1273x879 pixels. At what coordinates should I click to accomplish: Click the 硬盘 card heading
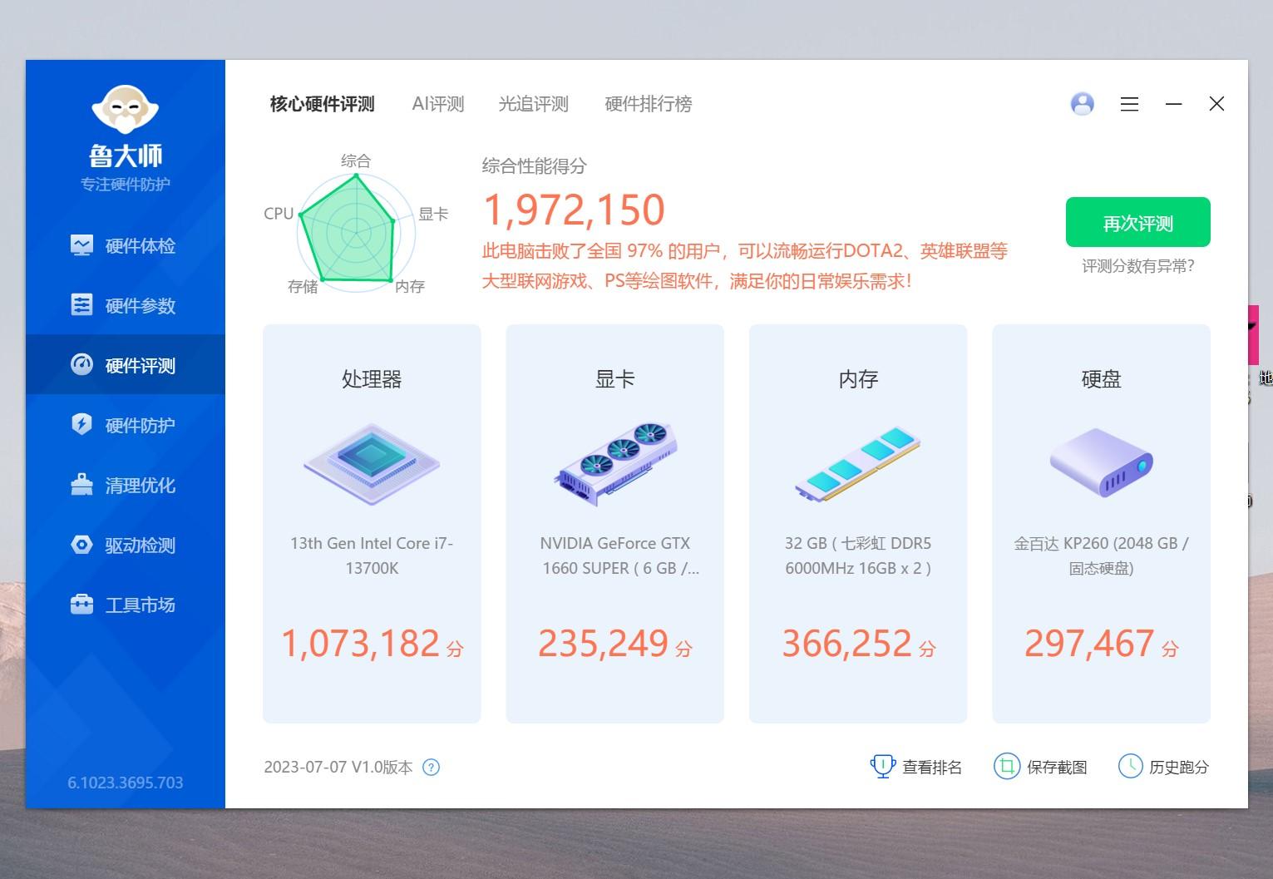(x=1101, y=379)
